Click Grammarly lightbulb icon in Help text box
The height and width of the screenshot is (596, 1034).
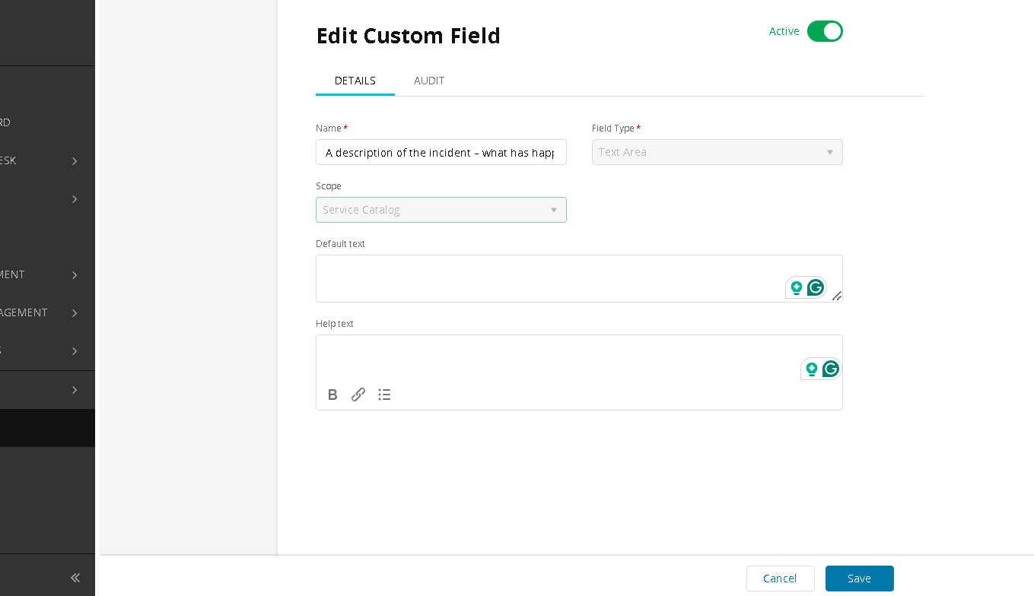coord(811,369)
